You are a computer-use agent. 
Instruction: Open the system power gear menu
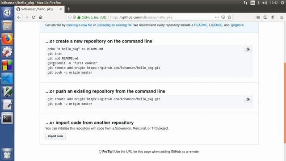[x=282, y=3]
